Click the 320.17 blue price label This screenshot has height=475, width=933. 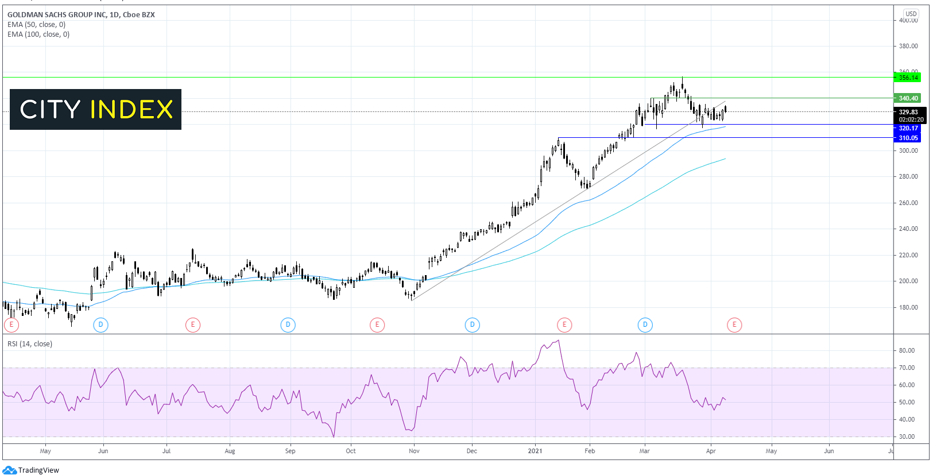pyautogui.click(x=908, y=128)
